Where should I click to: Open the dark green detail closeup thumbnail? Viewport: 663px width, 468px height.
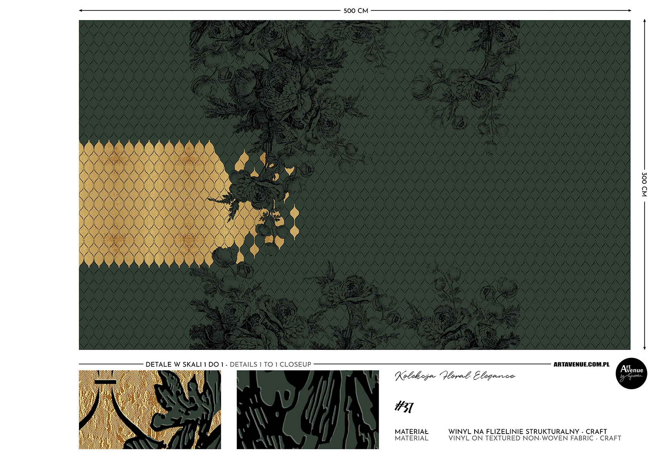(307, 409)
